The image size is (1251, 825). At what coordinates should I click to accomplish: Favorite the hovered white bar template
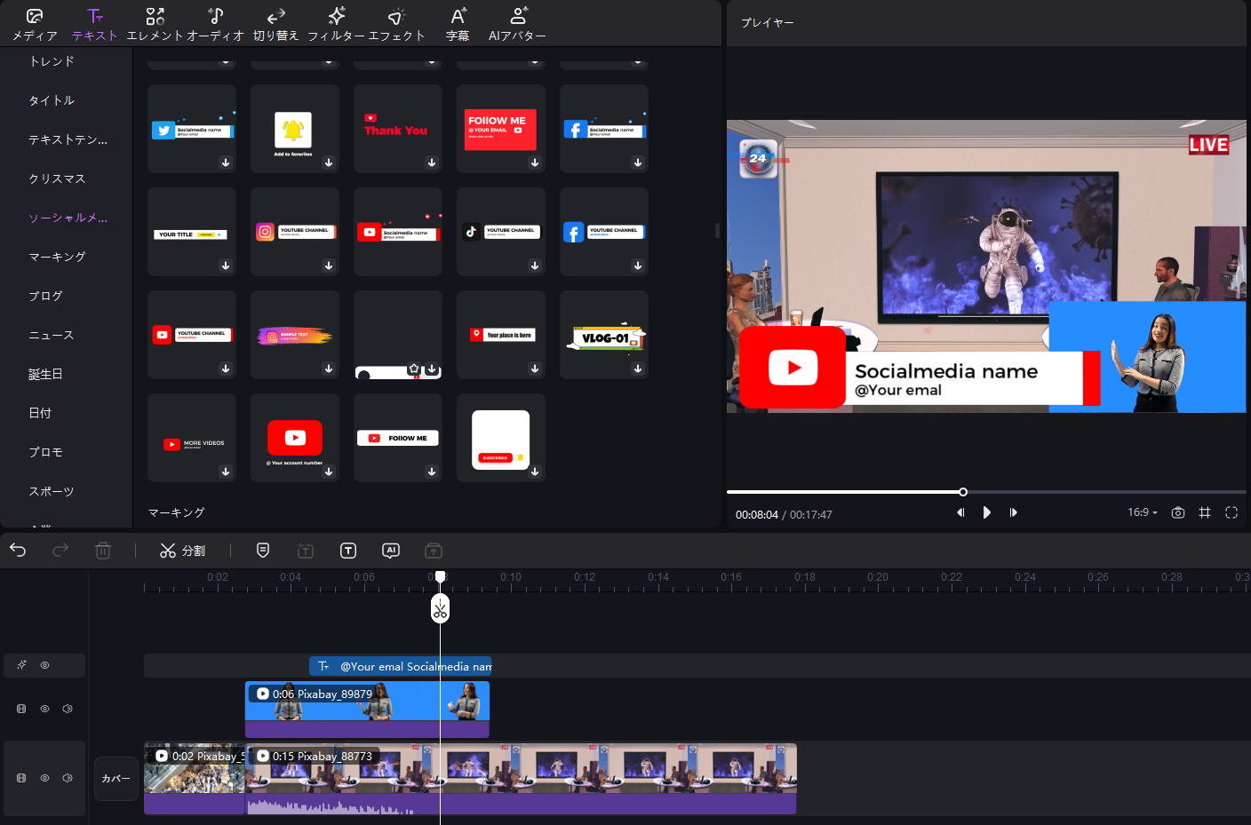tap(414, 369)
